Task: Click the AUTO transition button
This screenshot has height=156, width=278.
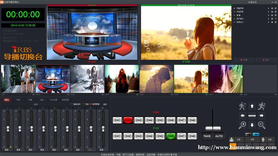Action: point(219,136)
